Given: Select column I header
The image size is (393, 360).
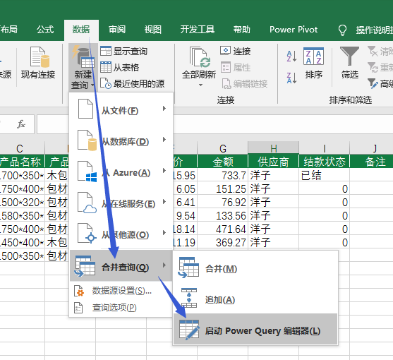Looking at the screenshot, I should pos(324,148).
